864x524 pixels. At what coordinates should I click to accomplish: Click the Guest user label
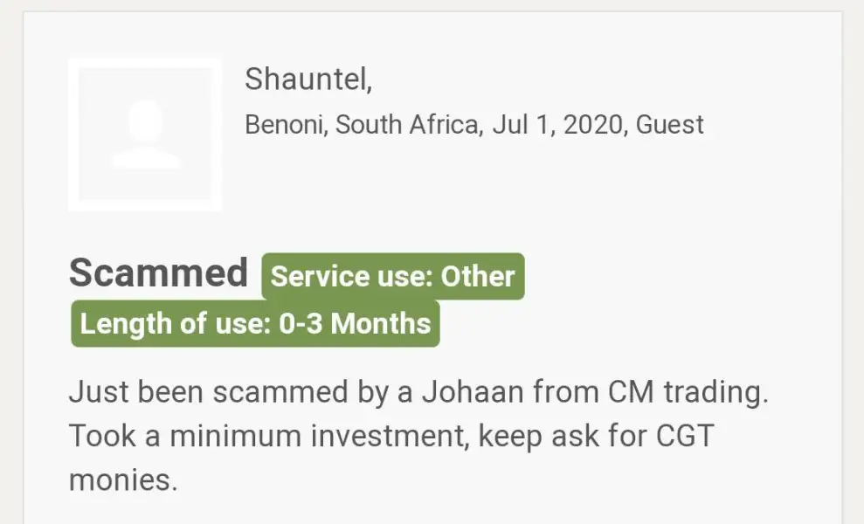click(x=669, y=125)
